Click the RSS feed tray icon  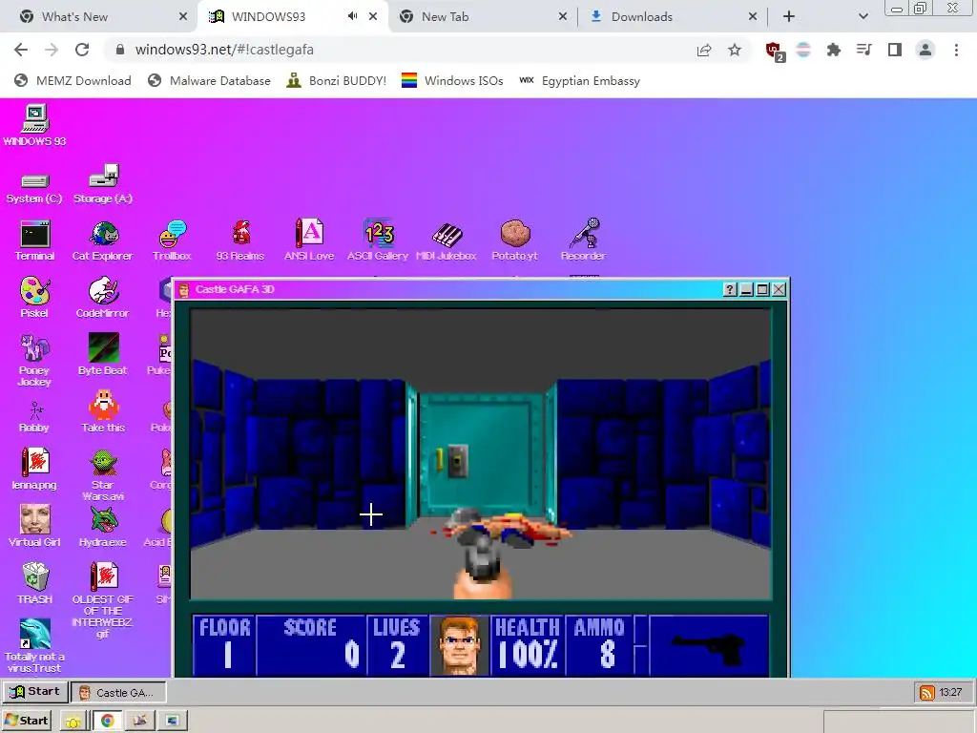tap(927, 693)
